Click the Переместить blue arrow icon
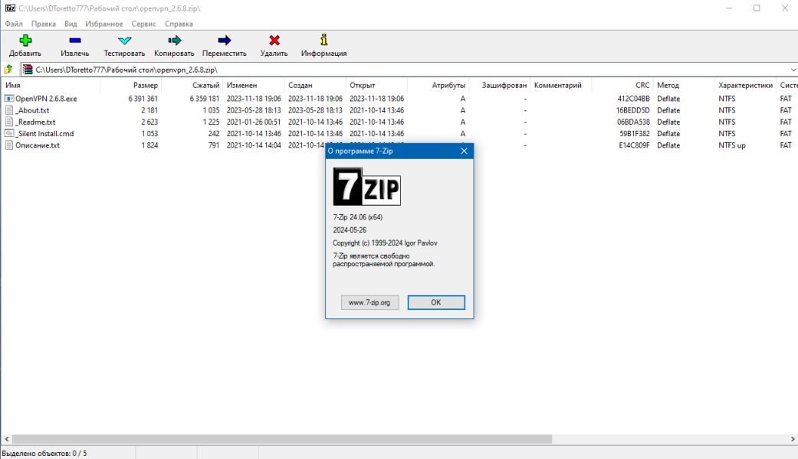Viewport: 798px width, 459px height. click(225, 41)
